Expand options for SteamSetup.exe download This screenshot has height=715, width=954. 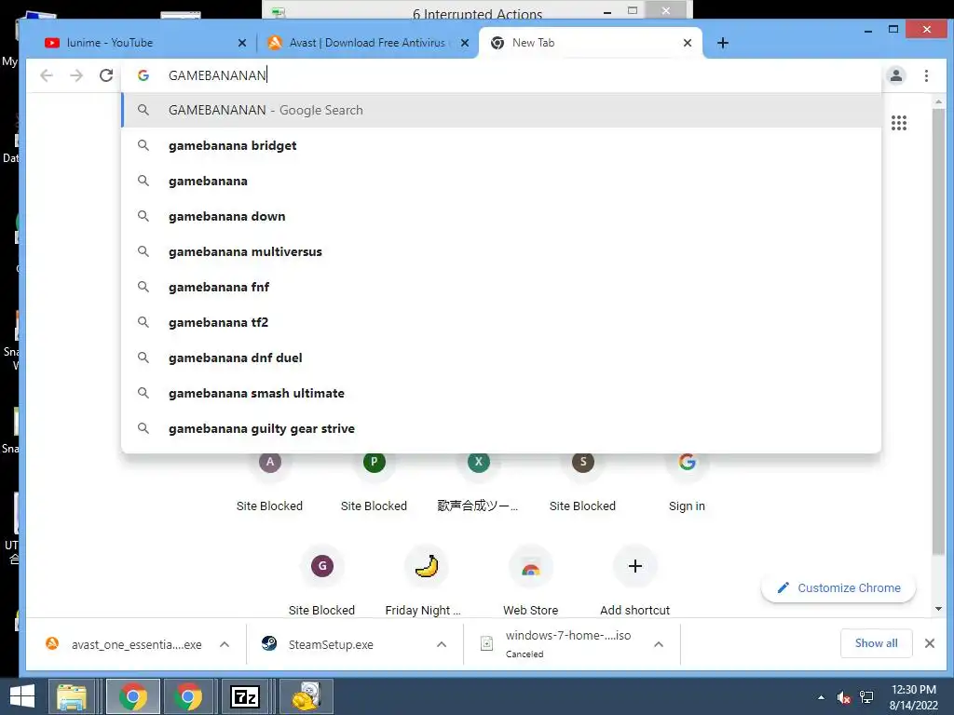click(442, 644)
